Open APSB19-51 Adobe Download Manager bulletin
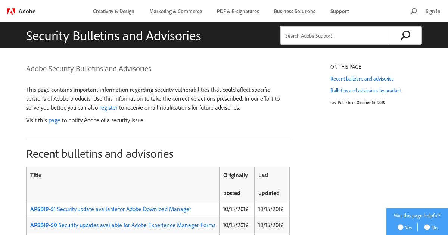 pyautogui.click(x=111, y=209)
